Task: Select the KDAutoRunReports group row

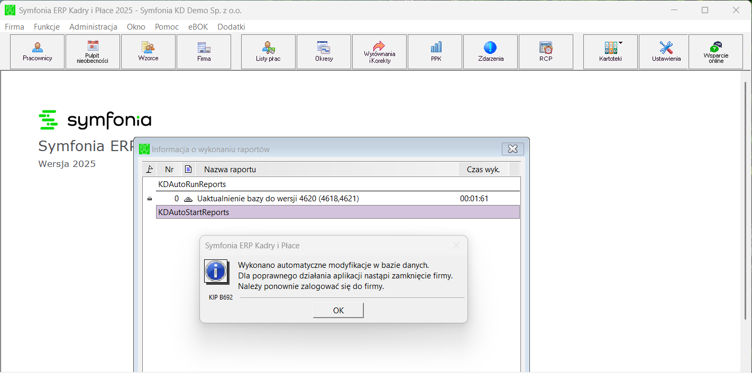Action: [x=338, y=184]
